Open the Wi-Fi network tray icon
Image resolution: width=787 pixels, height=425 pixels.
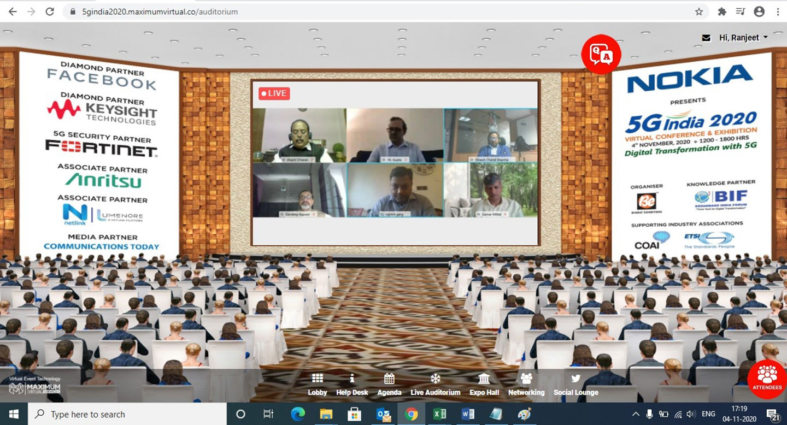tap(678, 414)
